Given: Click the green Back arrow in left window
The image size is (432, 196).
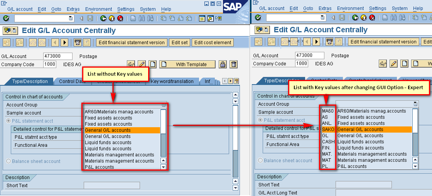Looking at the screenshot, I should (103, 18).
